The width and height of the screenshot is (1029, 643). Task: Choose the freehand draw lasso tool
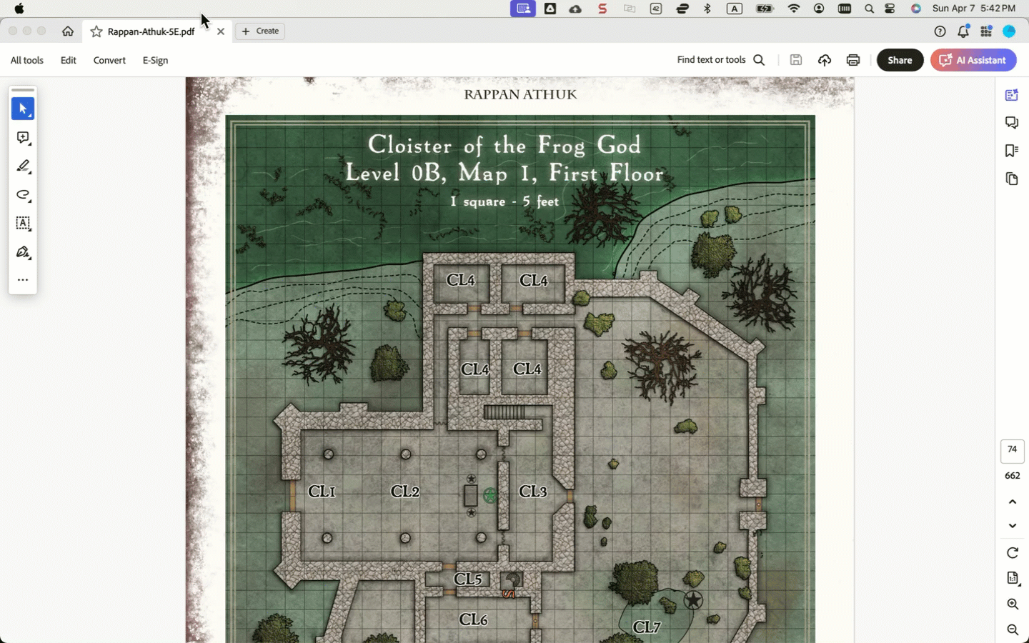tap(23, 195)
